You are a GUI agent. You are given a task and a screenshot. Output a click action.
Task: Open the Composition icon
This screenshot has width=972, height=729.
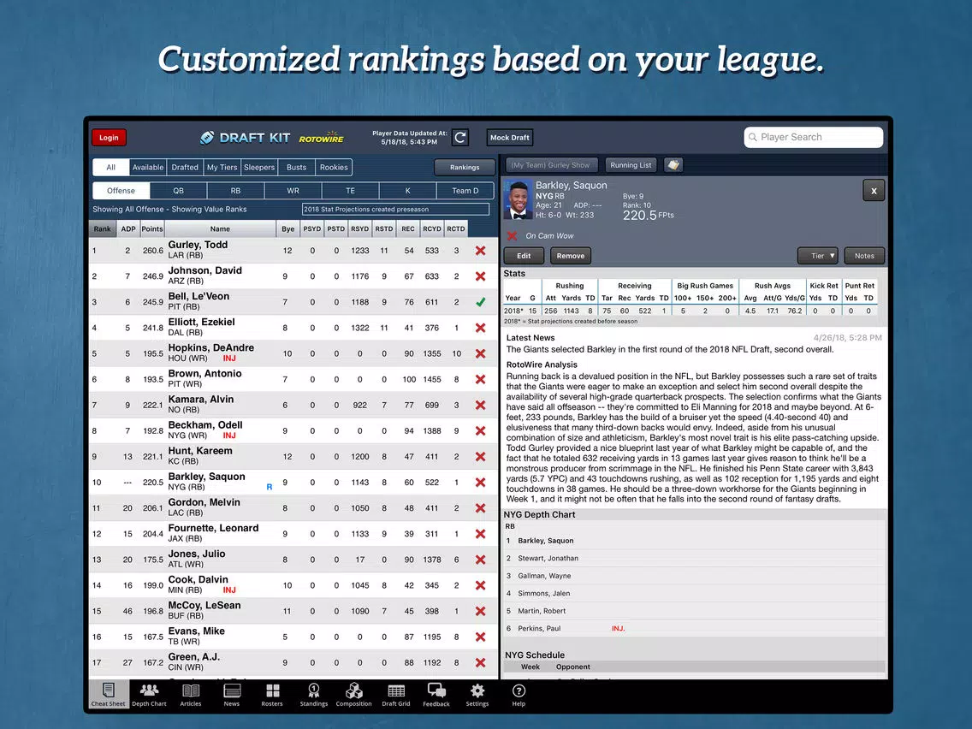354,694
